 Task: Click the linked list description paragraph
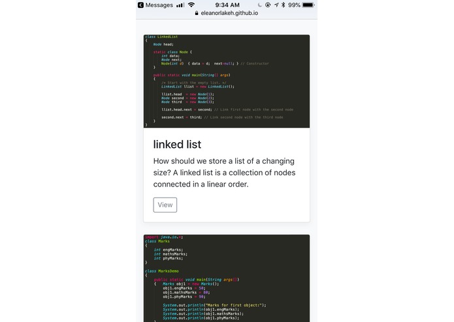[225, 173]
